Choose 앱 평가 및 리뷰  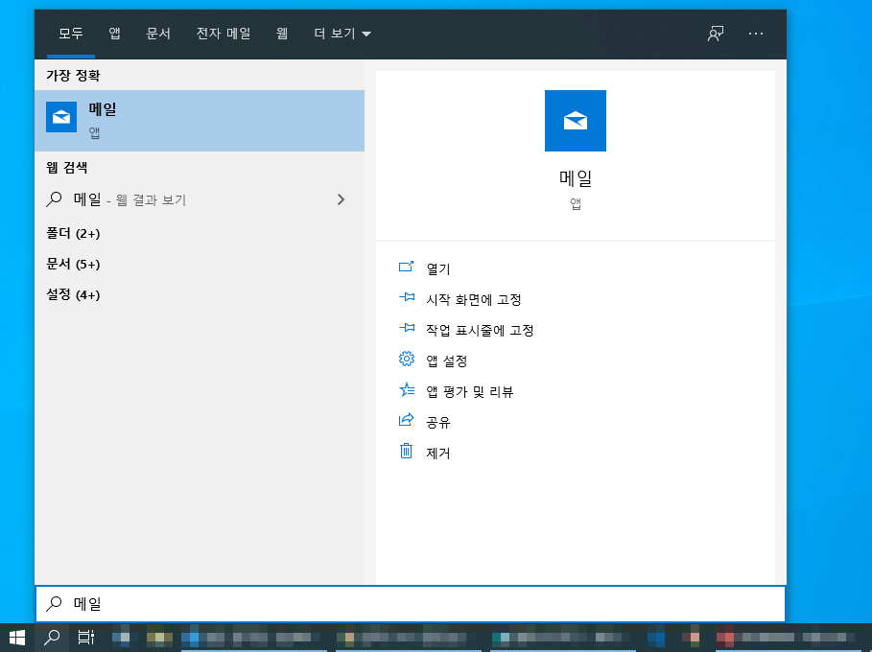pyautogui.click(x=469, y=392)
